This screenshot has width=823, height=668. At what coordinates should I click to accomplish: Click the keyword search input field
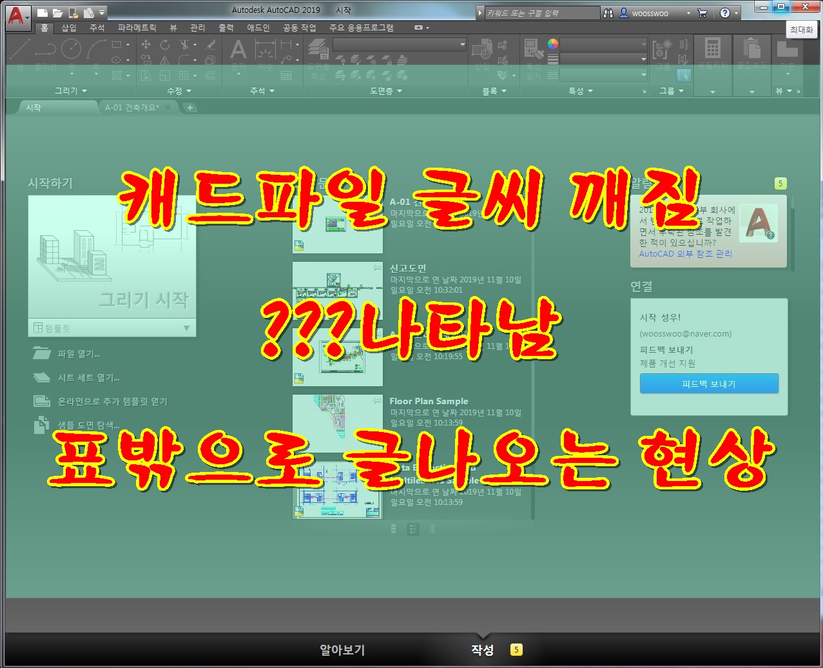coord(541,13)
